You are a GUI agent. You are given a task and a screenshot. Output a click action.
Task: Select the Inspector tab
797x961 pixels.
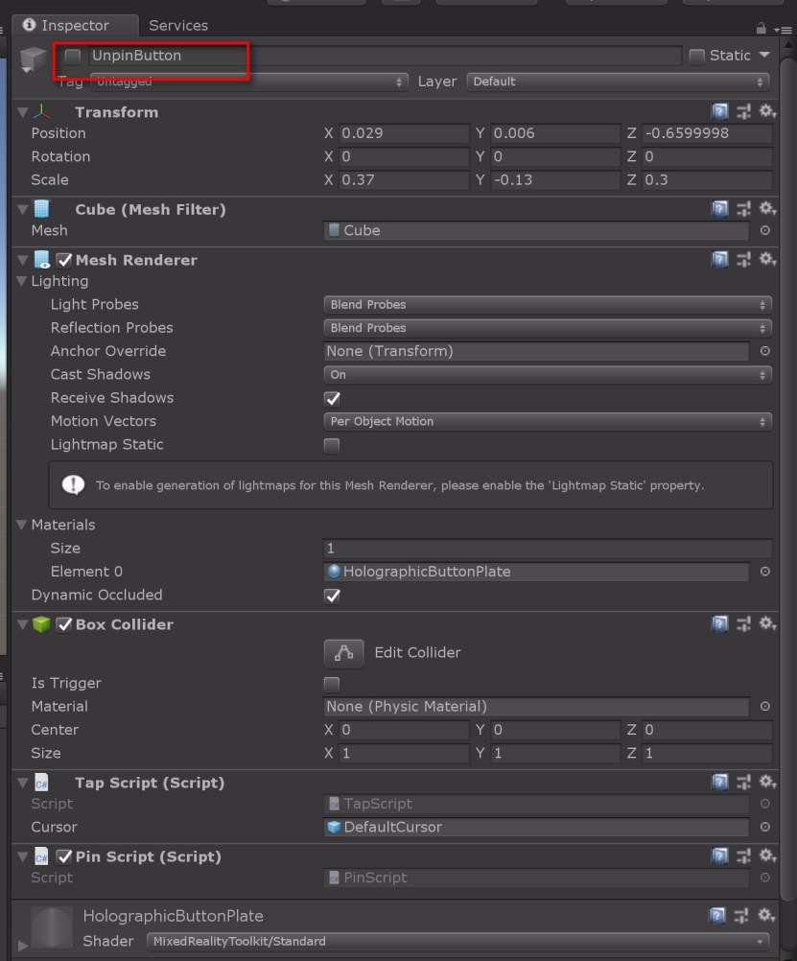(75, 25)
